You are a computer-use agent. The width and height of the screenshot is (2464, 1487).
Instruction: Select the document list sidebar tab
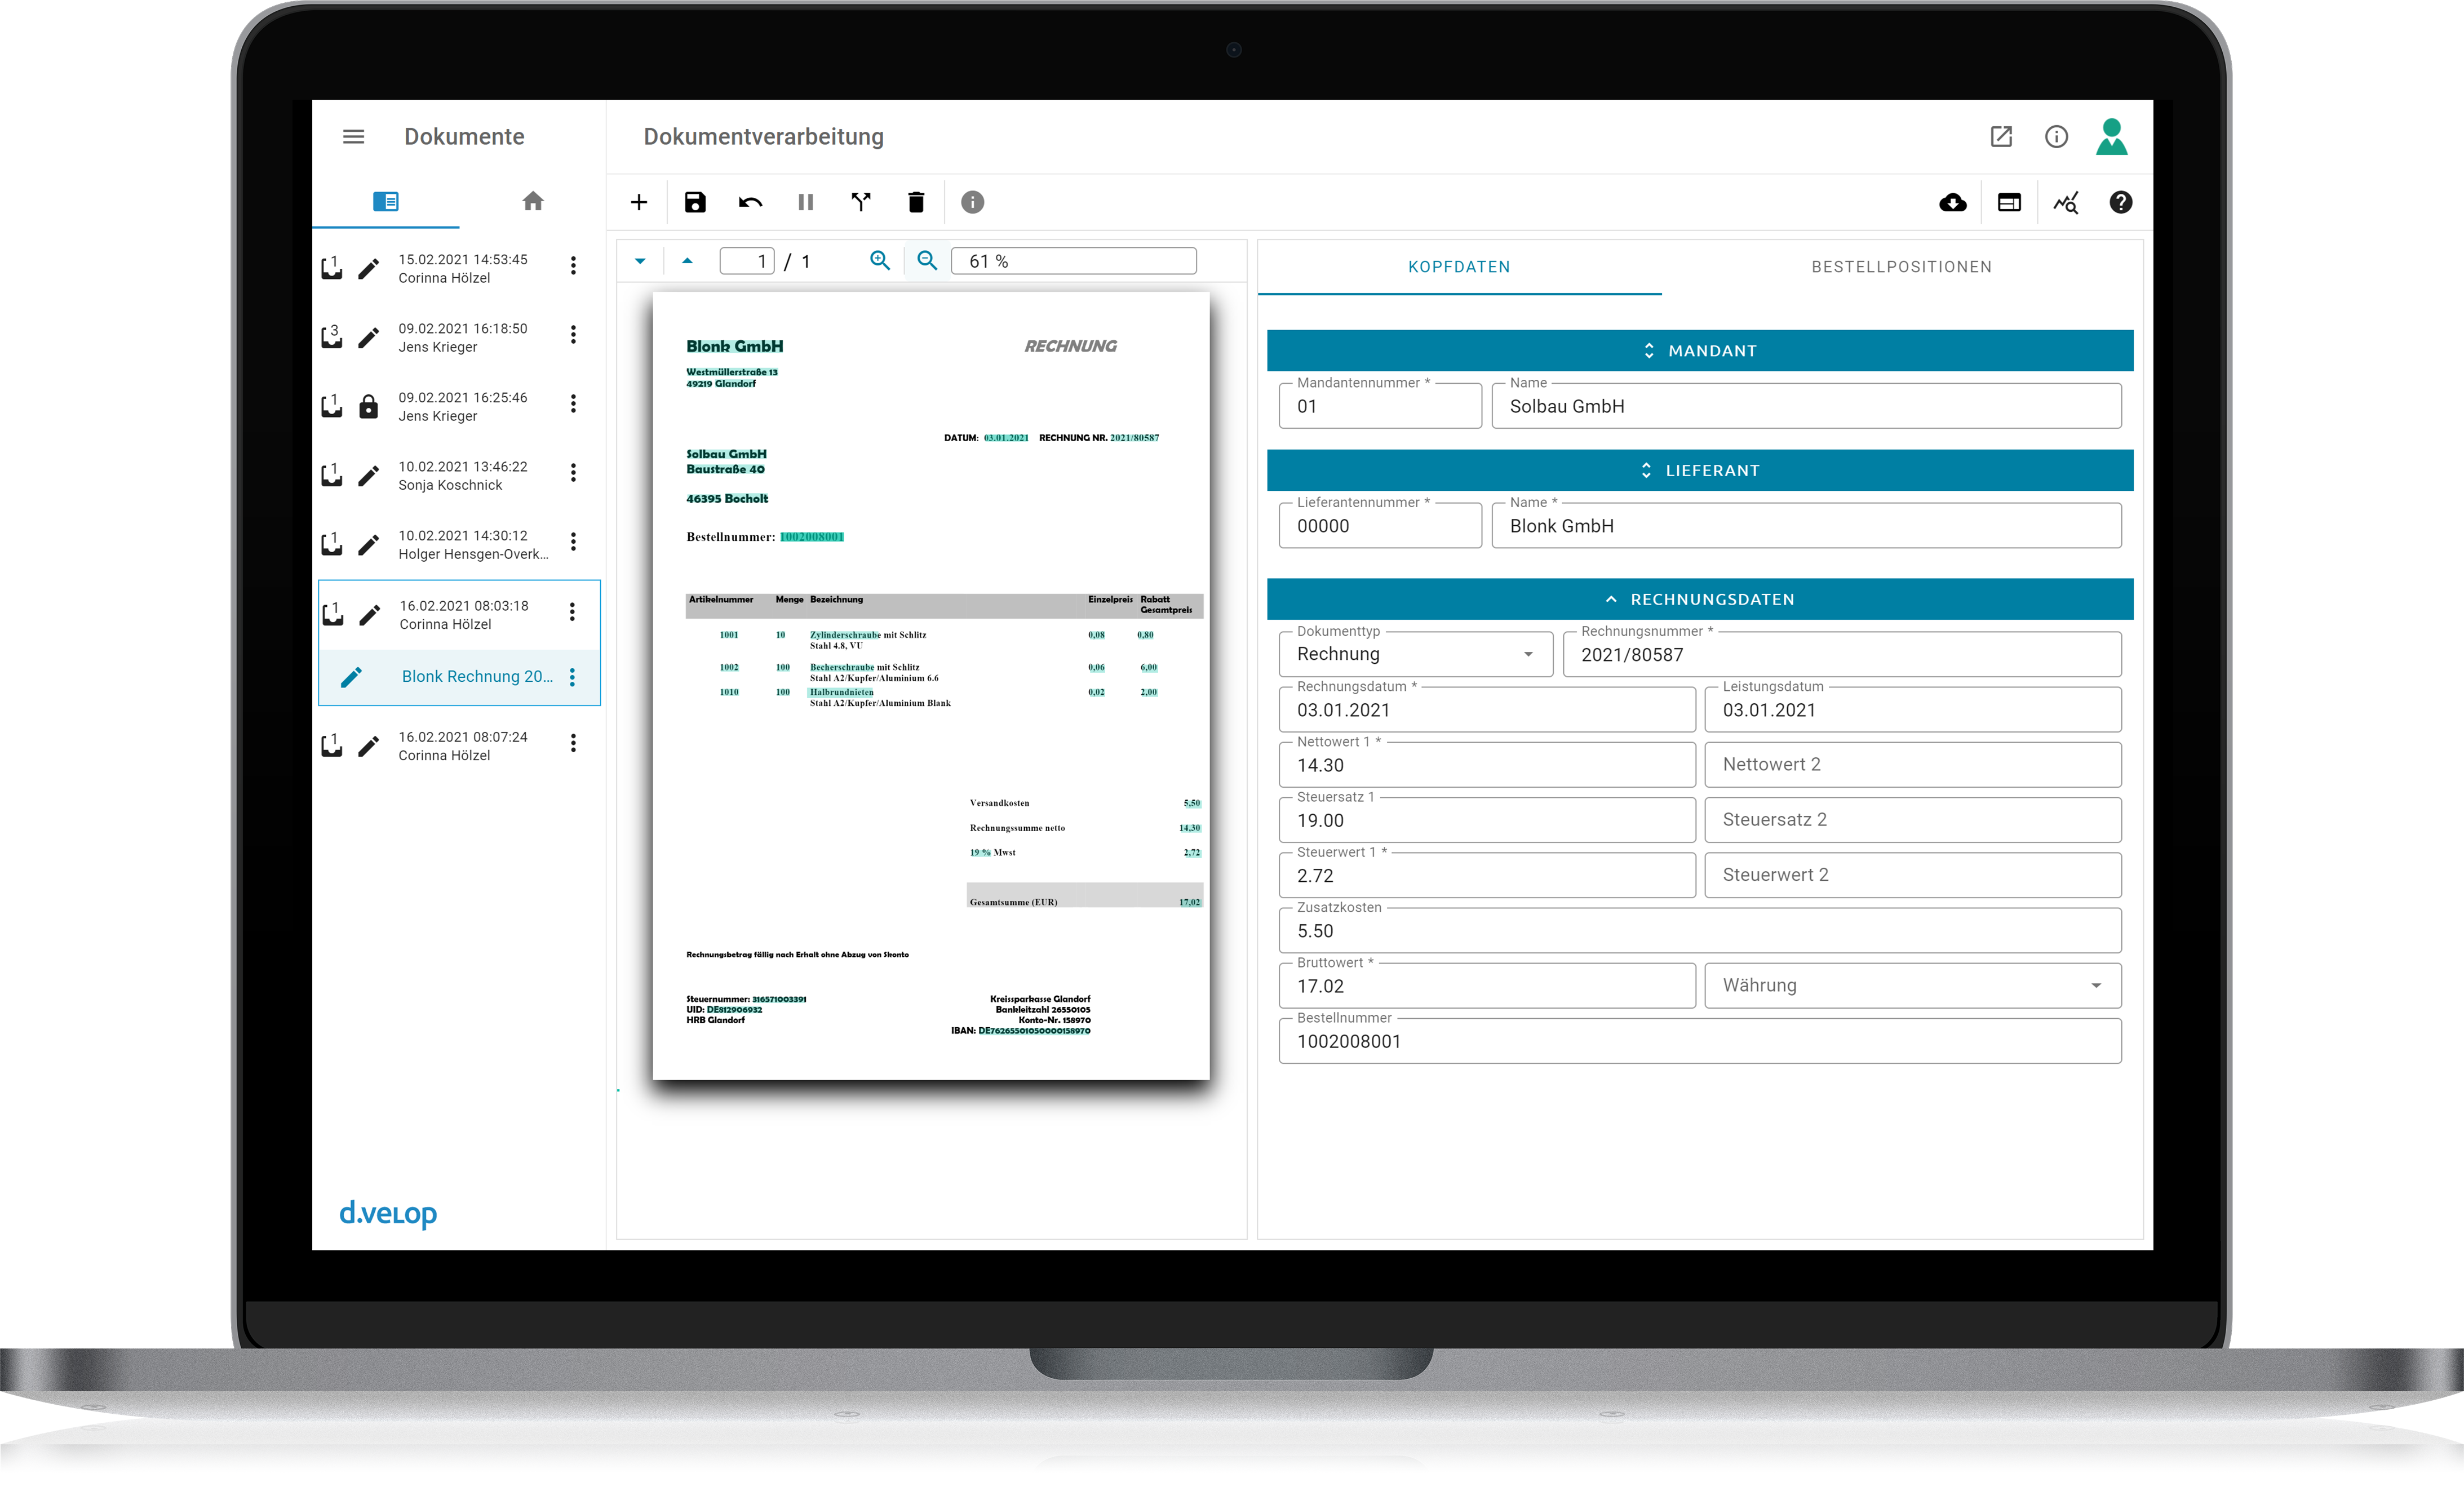[386, 202]
